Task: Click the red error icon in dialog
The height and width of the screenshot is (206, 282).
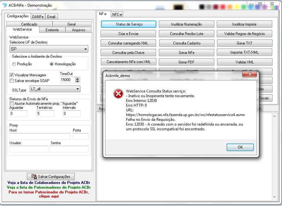Action: click(118, 94)
